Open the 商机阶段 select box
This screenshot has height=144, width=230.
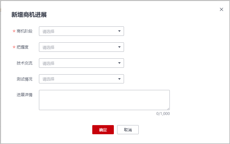(79, 31)
